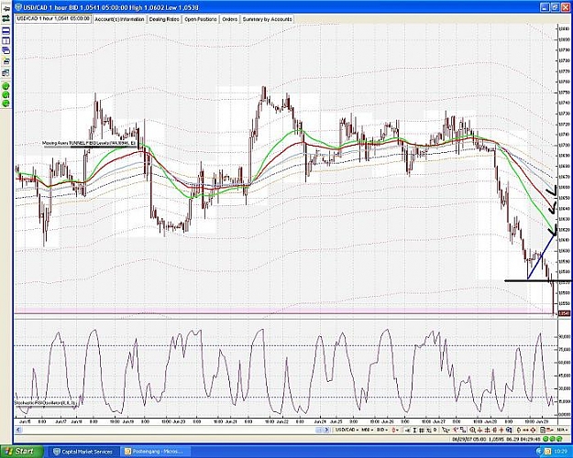Click status bar date 06/29/07 05:00
This screenshot has height=458, width=573.
(469, 440)
